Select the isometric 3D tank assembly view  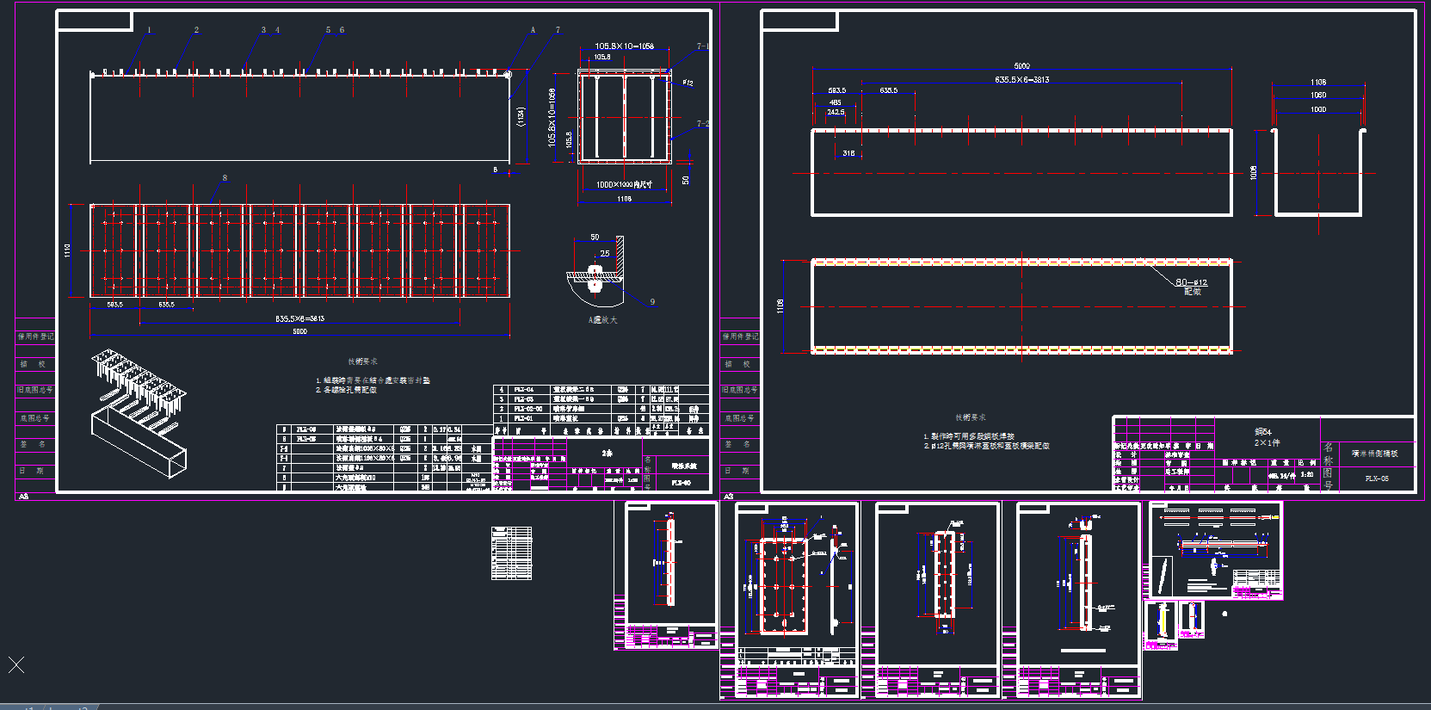(x=138, y=411)
